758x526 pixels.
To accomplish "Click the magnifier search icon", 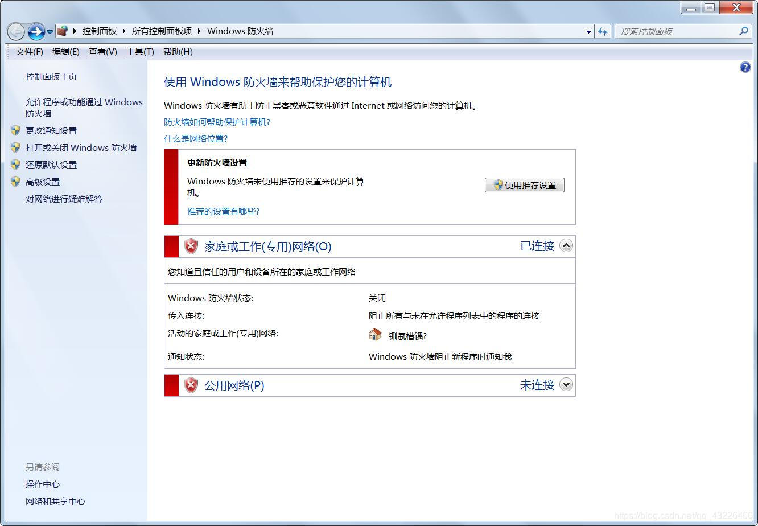I will [744, 31].
